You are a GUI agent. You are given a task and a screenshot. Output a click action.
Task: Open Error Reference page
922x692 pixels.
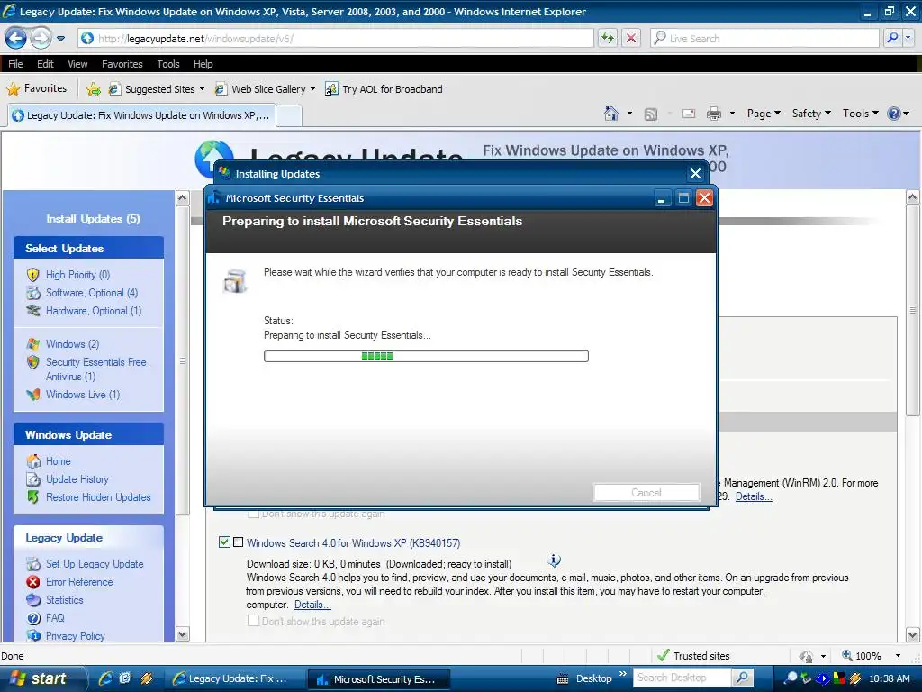tap(79, 582)
